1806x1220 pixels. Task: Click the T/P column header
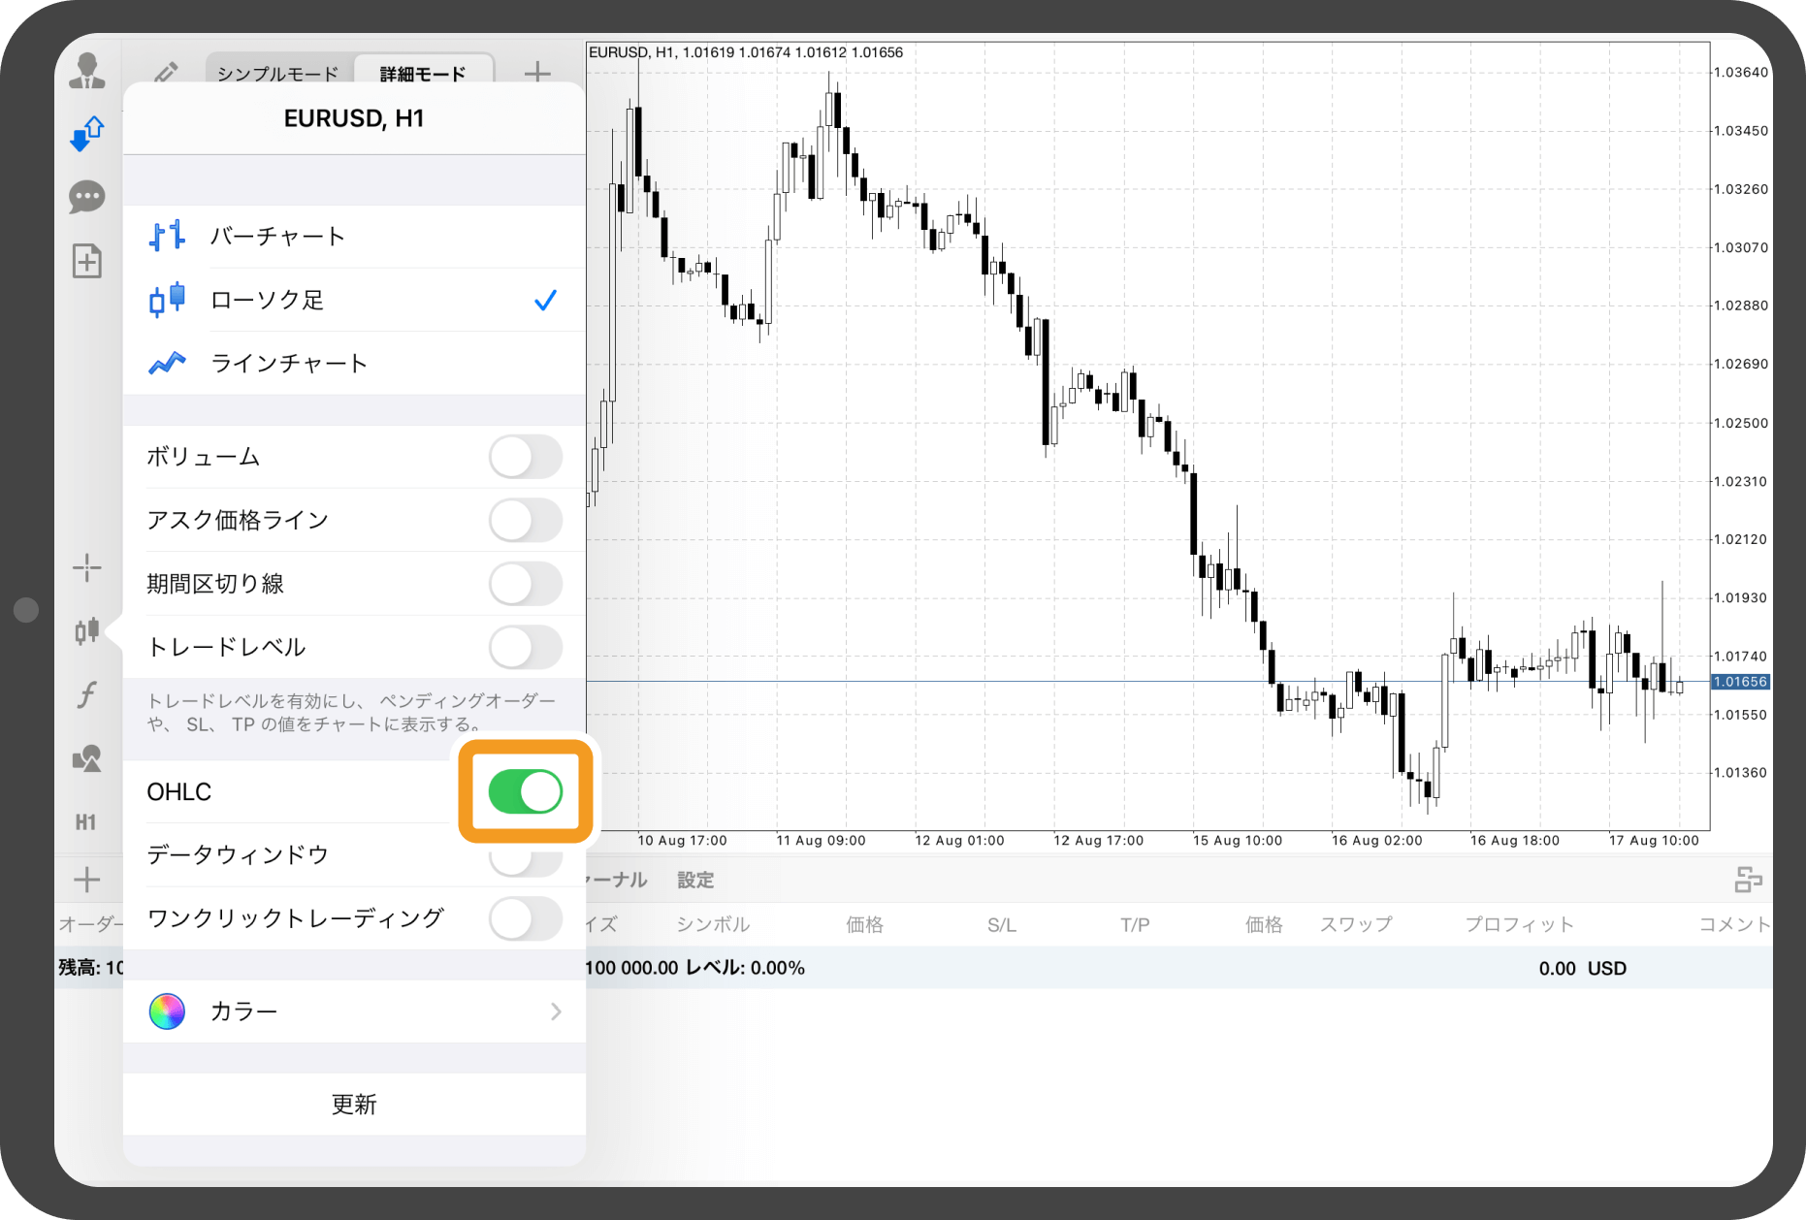[x=1135, y=924]
